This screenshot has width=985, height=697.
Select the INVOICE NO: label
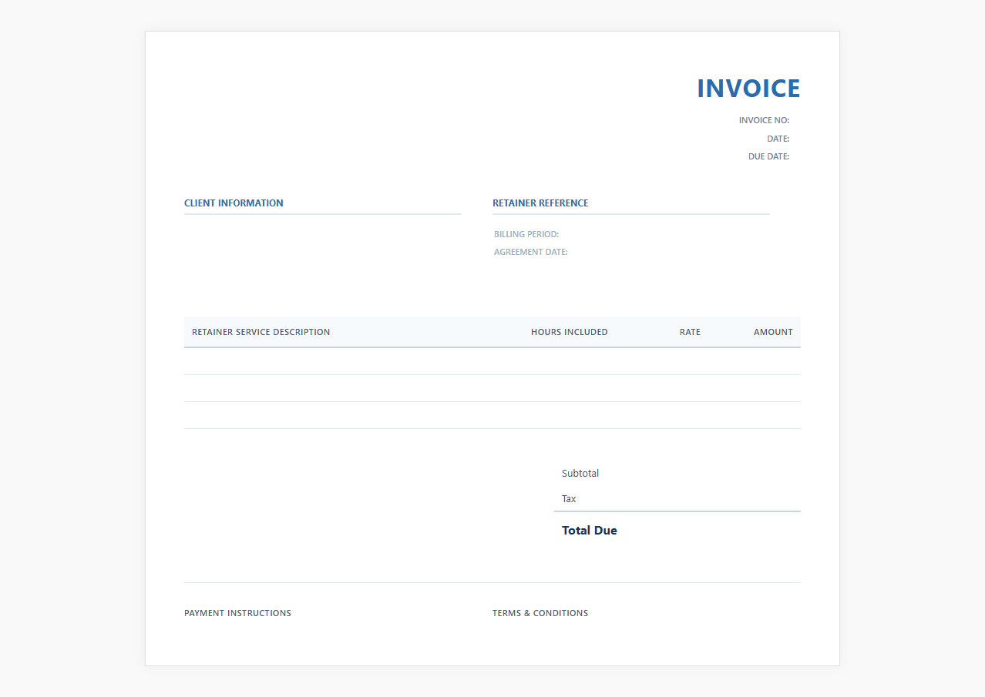tap(764, 120)
